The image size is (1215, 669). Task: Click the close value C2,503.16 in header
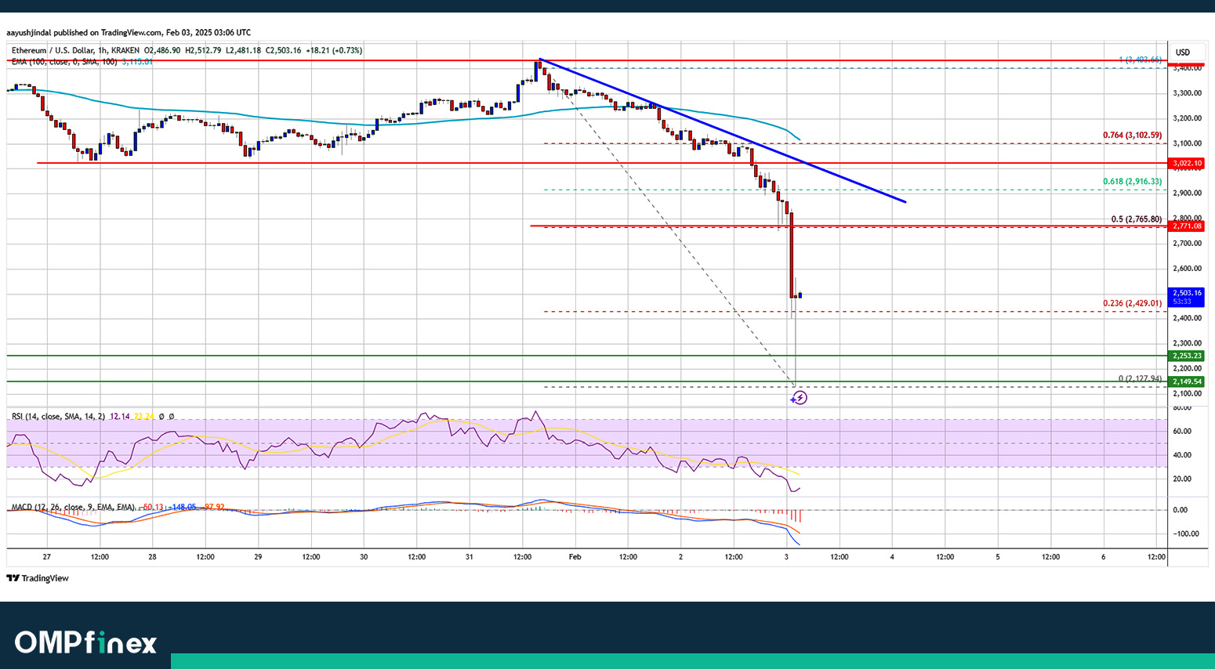(x=283, y=50)
